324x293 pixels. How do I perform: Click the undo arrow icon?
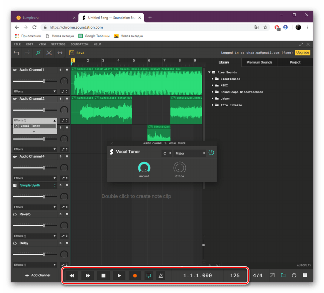[x=16, y=52]
